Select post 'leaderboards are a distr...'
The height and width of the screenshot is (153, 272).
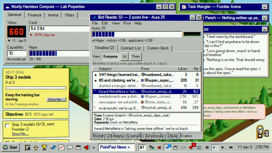point(146,97)
